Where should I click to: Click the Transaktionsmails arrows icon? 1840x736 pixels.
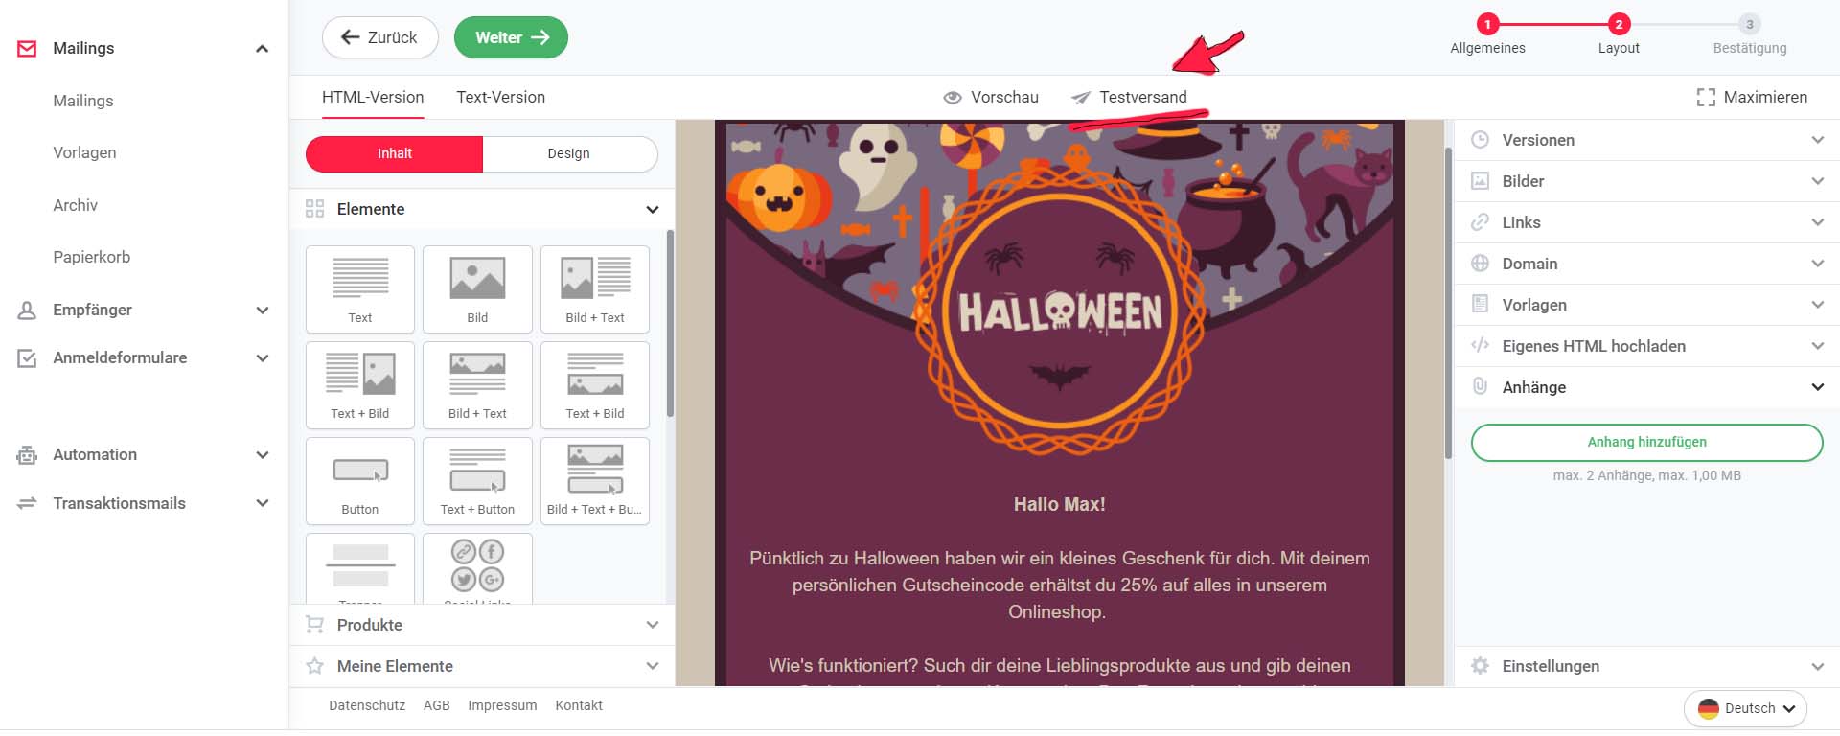click(27, 503)
